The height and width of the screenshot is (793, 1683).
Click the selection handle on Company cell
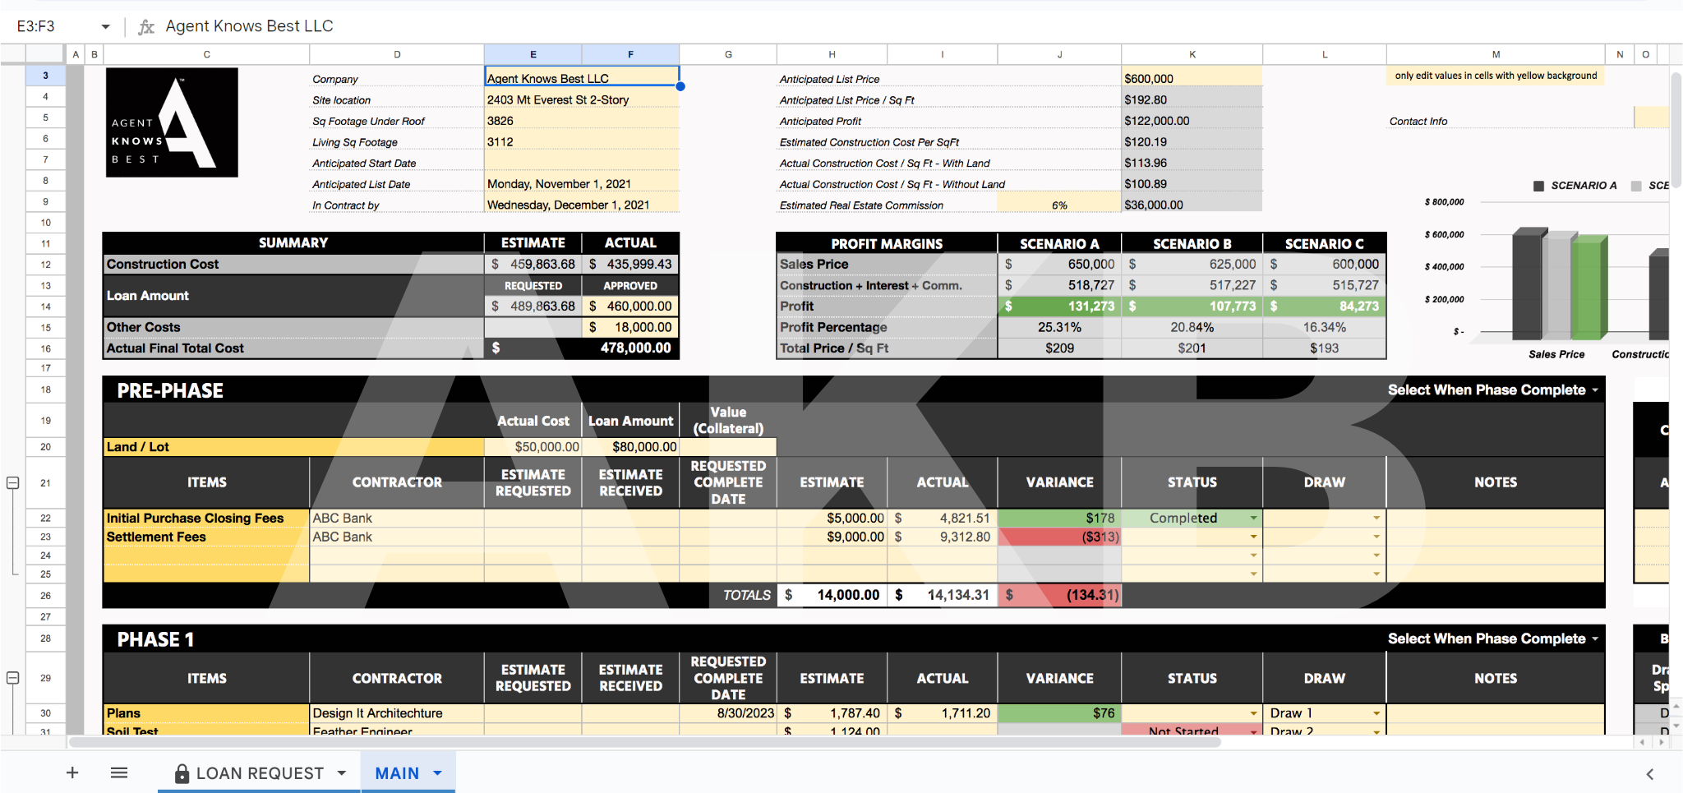(x=680, y=86)
